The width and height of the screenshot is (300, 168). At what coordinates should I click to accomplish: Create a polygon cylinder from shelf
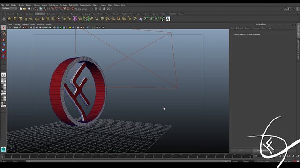coord(20,19)
